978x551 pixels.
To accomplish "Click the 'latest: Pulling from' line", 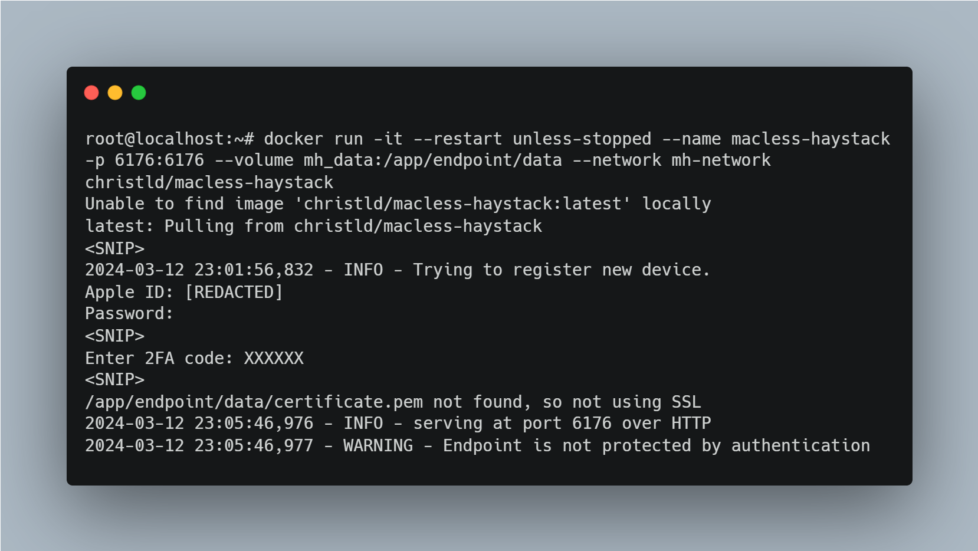I will [314, 226].
